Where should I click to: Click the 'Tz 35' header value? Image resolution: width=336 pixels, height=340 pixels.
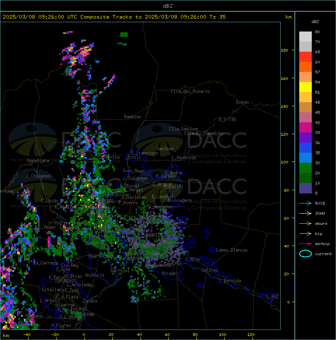click(218, 17)
